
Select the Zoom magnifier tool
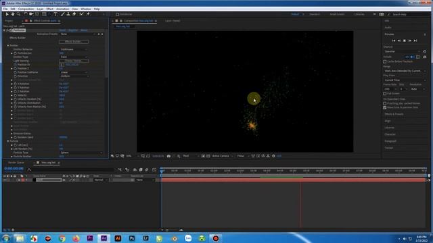point(18,14)
